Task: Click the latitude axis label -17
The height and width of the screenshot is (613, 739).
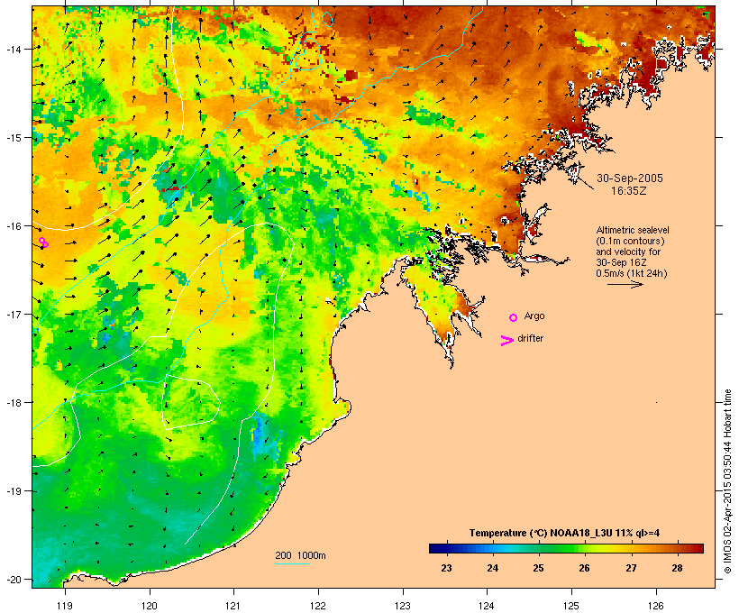Action: click(14, 314)
